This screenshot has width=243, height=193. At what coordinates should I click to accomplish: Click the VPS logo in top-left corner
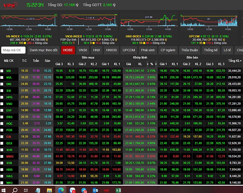click(x=9, y=5)
